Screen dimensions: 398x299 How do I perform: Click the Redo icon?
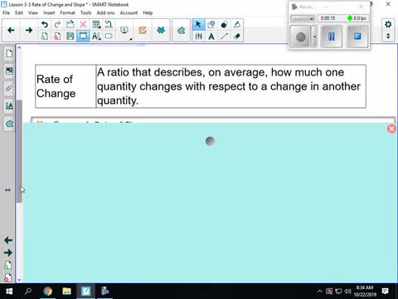tap(57, 24)
